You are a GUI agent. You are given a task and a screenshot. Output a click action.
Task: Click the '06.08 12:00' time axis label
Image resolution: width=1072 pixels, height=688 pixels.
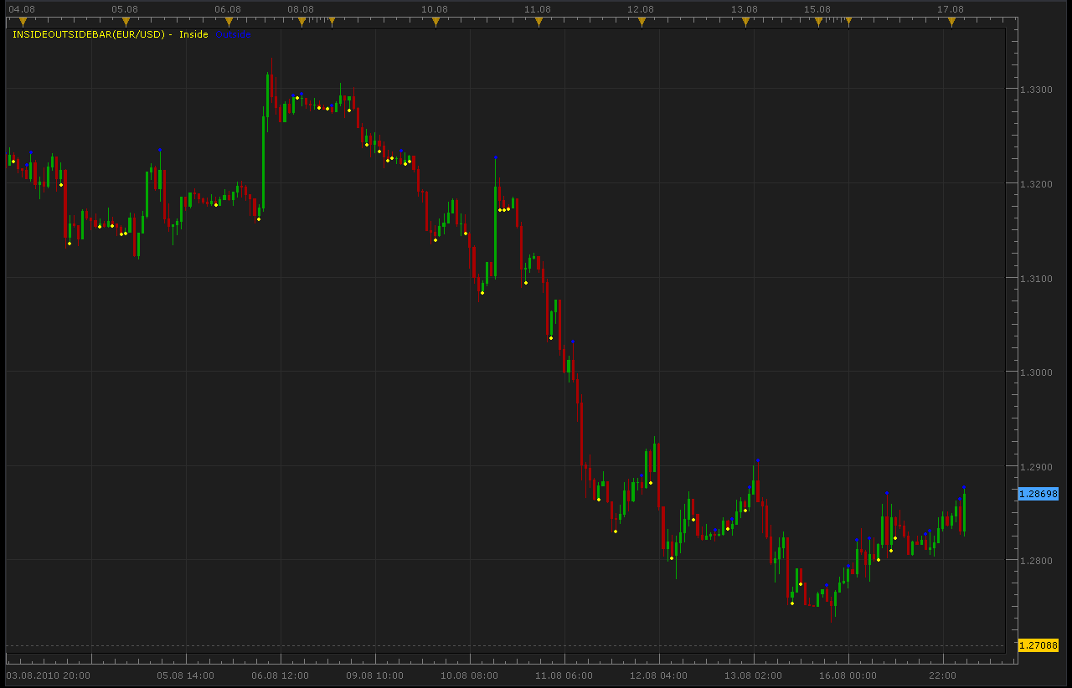tap(281, 675)
